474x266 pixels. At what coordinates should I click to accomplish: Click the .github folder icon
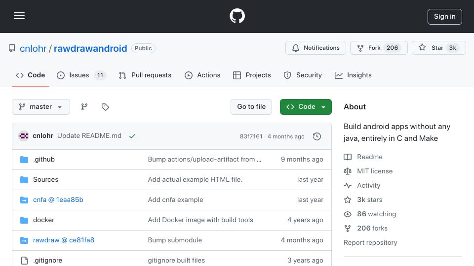click(24, 159)
